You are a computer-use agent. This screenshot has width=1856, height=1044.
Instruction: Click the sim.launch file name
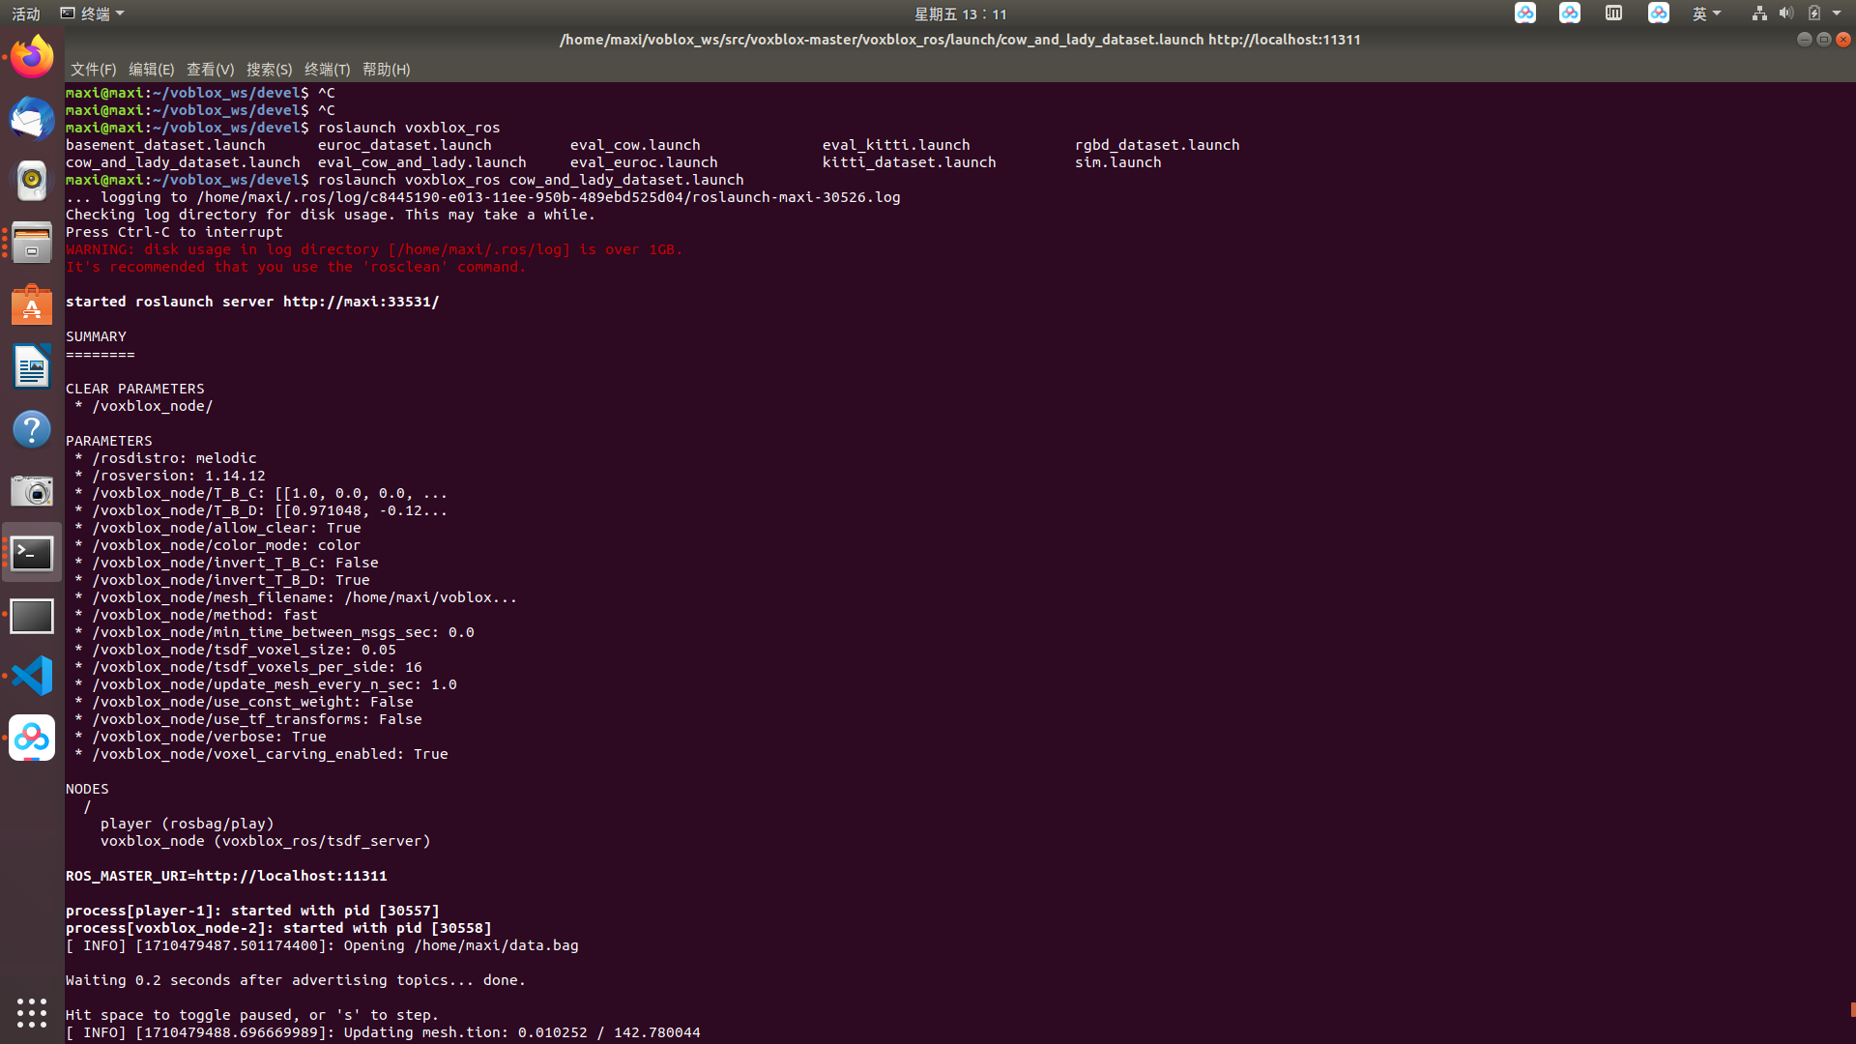click(x=1118, y=162)
